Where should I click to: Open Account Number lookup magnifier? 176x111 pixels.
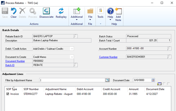(170, 49)
